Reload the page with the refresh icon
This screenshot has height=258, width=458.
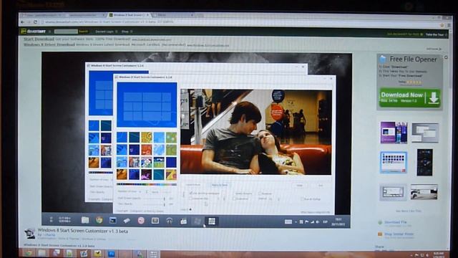[x=35, y=22]
